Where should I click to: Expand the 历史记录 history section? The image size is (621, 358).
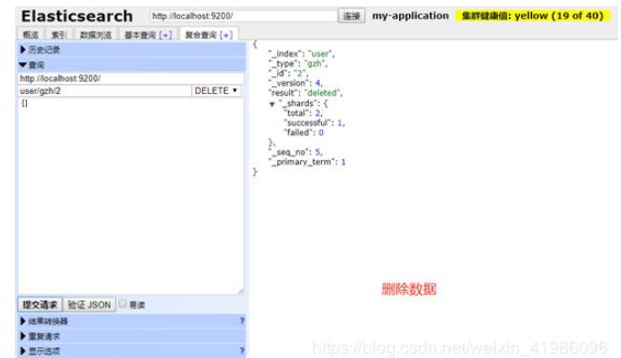[131, 49]
